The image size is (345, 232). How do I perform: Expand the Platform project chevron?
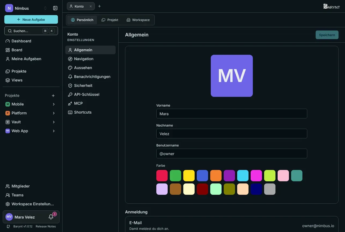point(54,113)
